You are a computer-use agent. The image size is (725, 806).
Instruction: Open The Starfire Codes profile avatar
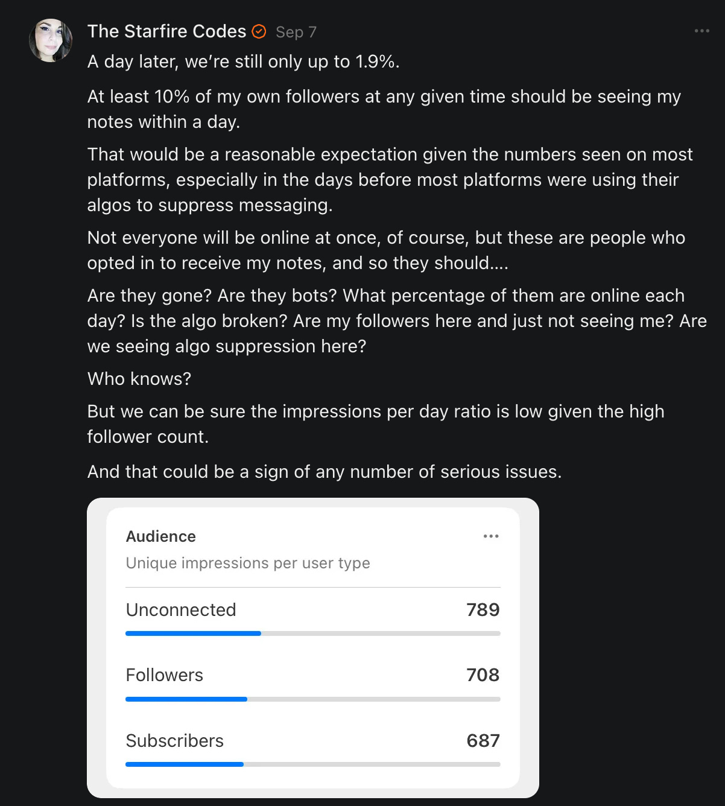click(x=51, y=40)
